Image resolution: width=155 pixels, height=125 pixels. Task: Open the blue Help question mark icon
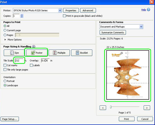pos(149,10)
